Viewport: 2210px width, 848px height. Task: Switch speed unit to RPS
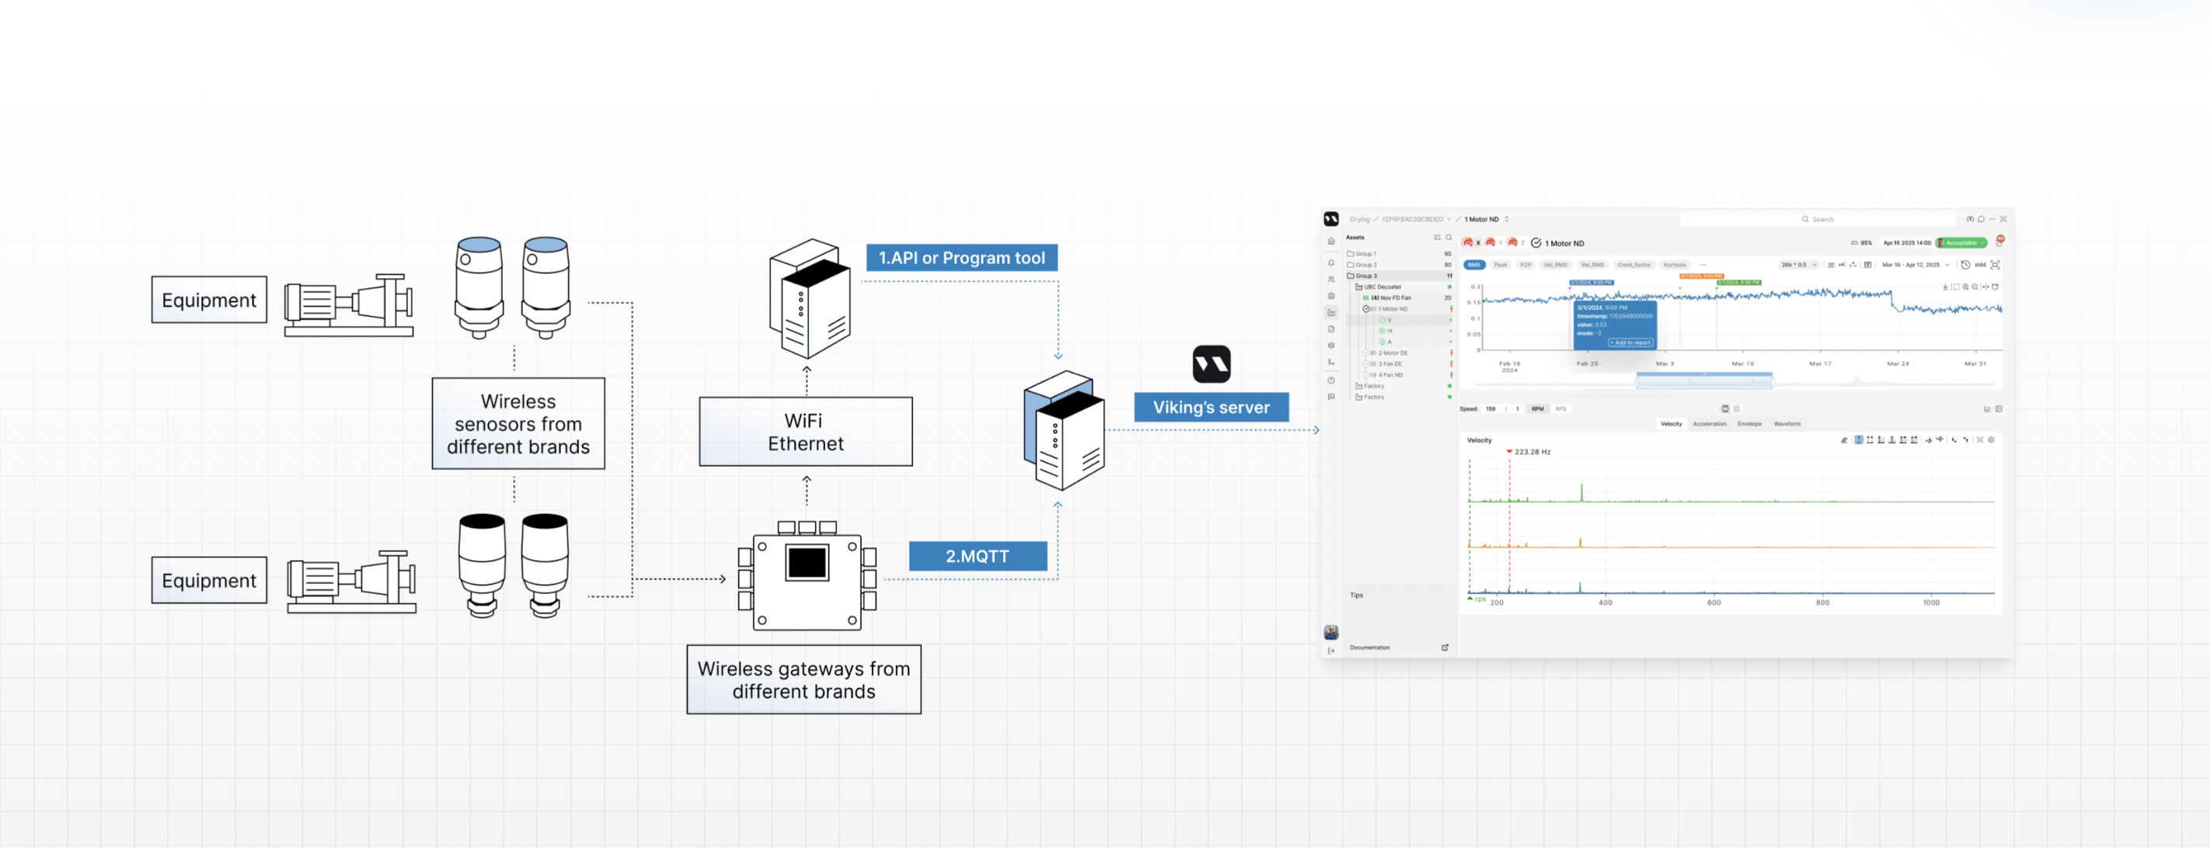(x=1560, y=409)
